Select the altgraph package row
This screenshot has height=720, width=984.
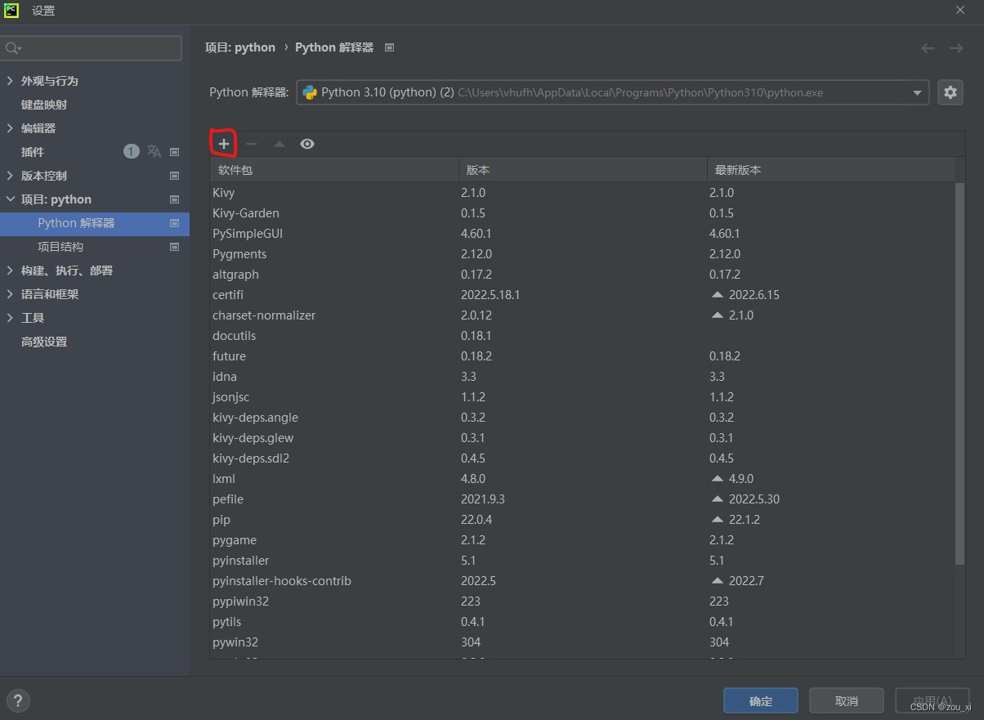point(582,275)
